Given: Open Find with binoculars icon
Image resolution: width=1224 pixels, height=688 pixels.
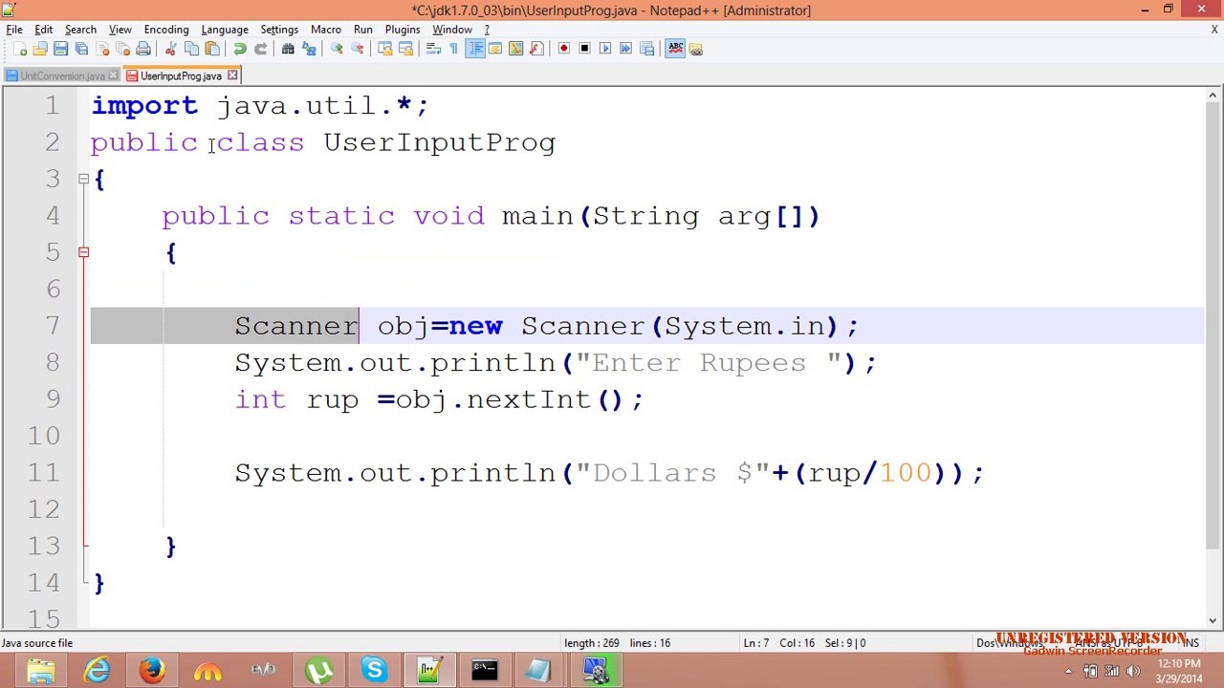Looking at the screenshot, I should point(288,49).
